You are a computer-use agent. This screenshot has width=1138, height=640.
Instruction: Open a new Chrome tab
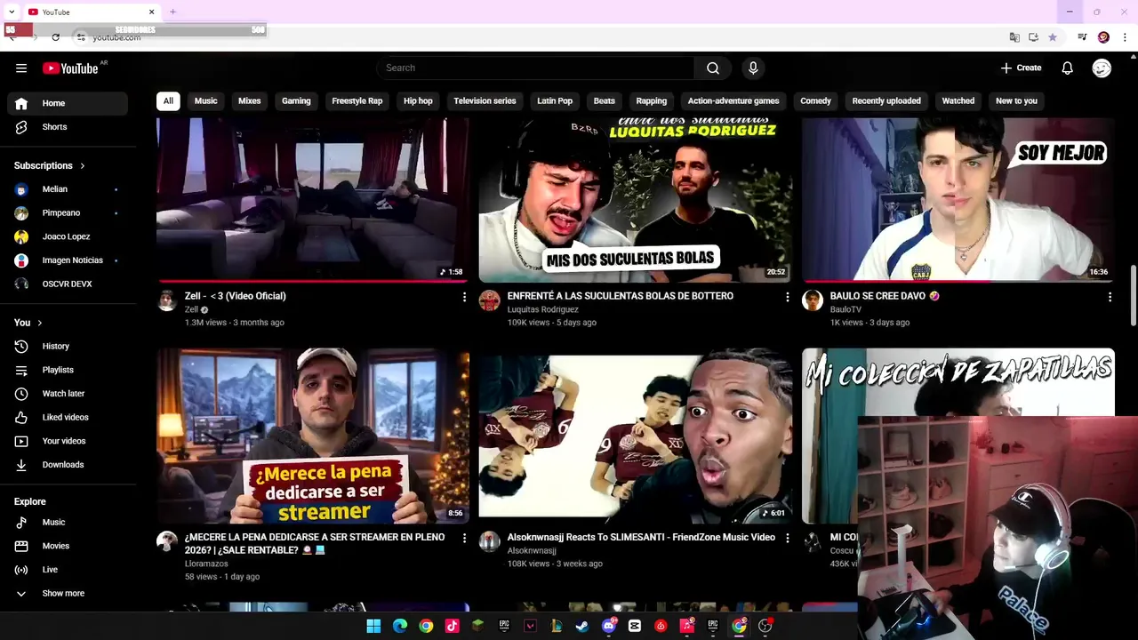[172, 12]
